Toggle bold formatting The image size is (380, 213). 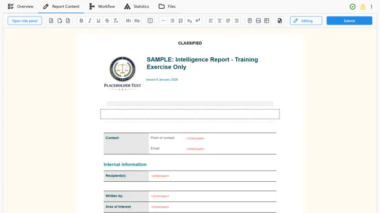tap(81, 21)
